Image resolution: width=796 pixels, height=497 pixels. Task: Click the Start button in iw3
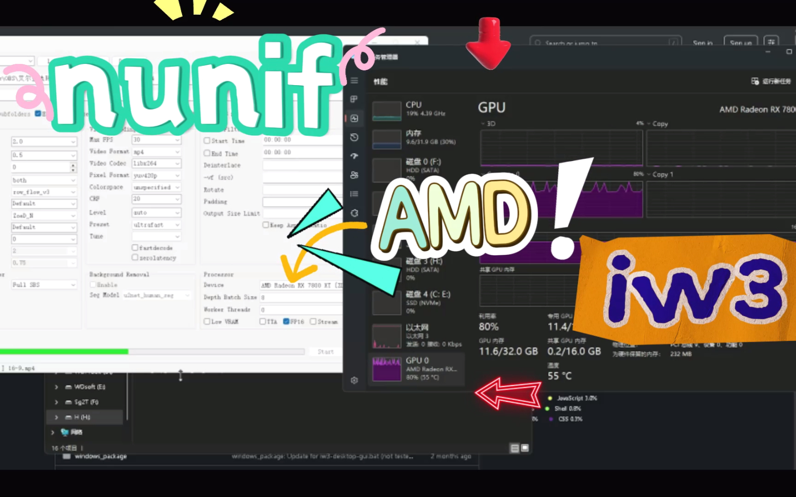[325, 352]
